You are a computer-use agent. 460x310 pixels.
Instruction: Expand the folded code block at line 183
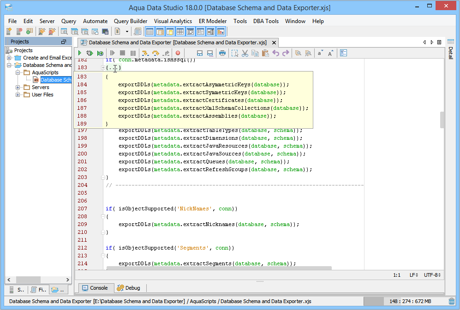103,68
